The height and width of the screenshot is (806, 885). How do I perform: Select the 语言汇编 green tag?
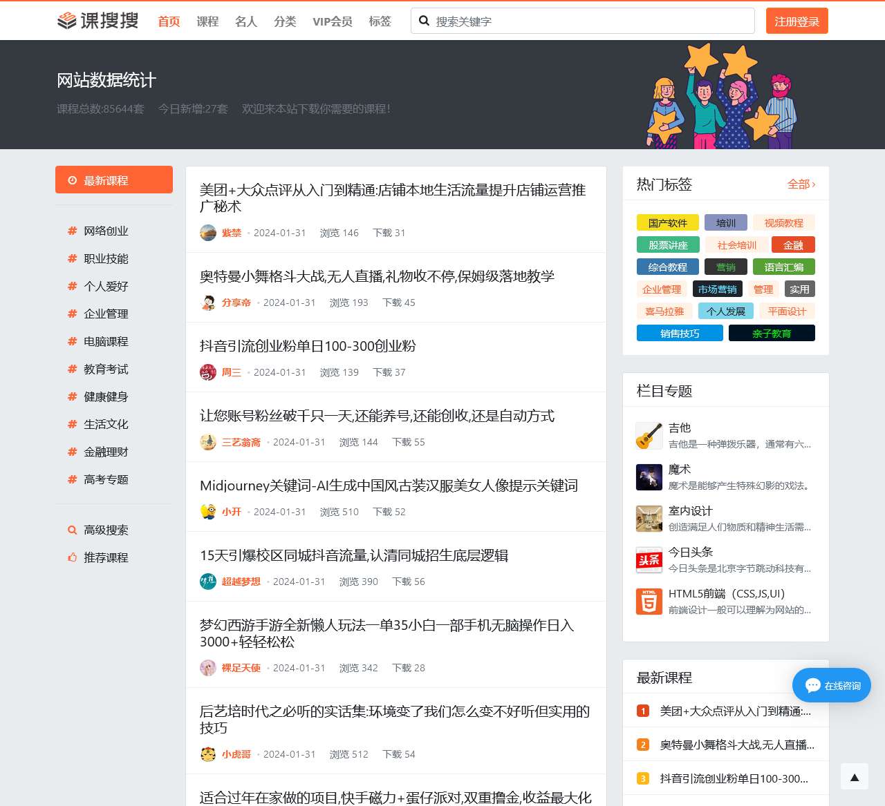tap(784, 267)
